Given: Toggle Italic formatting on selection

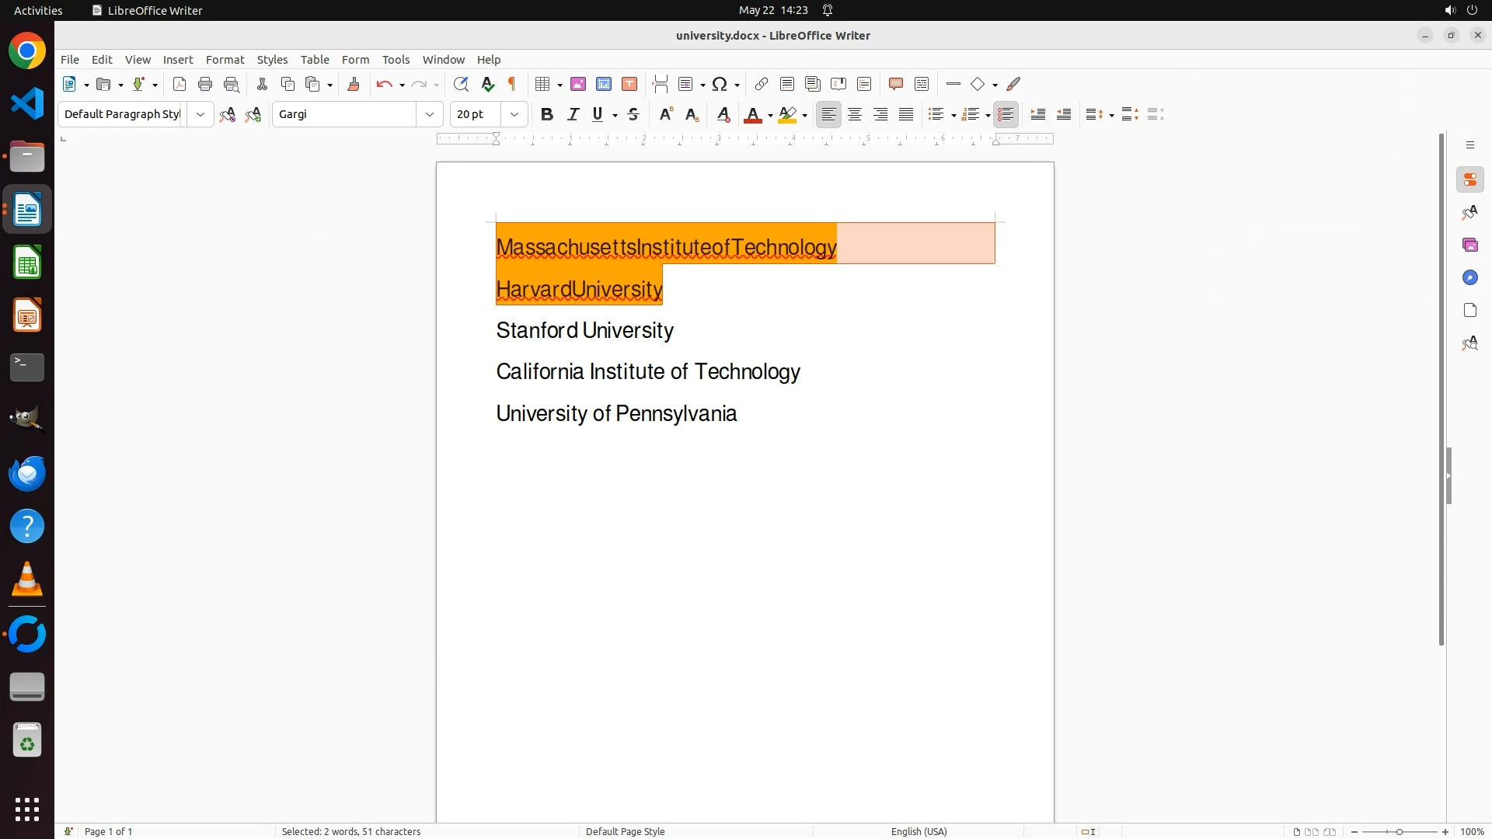Looking at the screenshot, I should [573, 115].
